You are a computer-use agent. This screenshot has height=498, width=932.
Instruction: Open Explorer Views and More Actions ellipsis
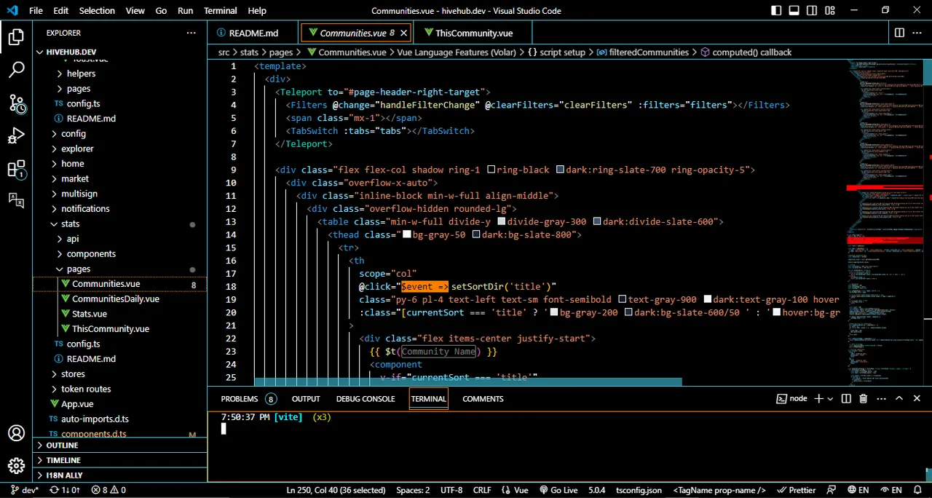(x=191, y=33)
